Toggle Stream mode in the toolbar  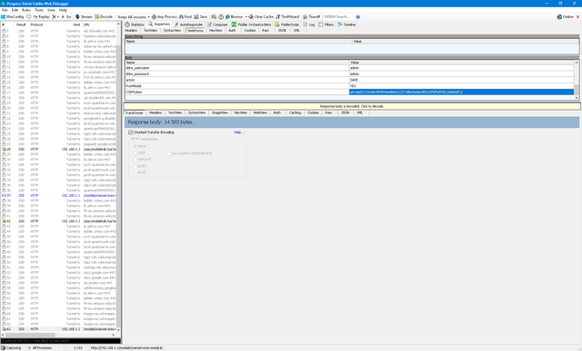[x=84, y=16]
